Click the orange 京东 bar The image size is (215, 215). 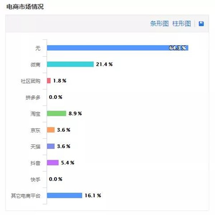coord(51,130)
